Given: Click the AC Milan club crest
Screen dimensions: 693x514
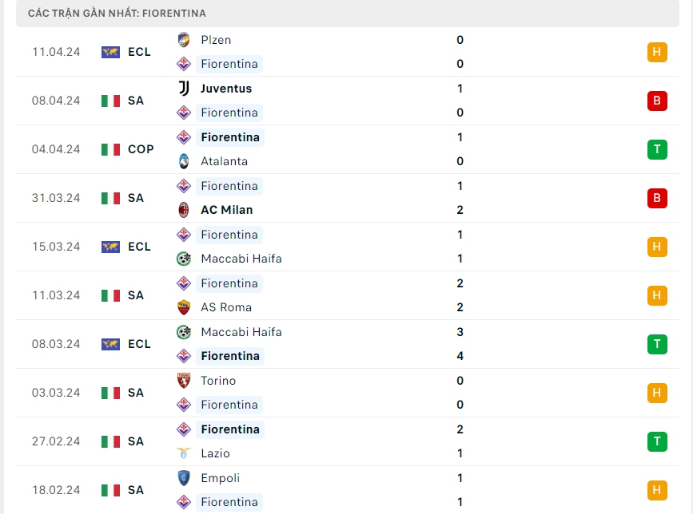Looking at the screenshot, I should (x=184, y=210).
